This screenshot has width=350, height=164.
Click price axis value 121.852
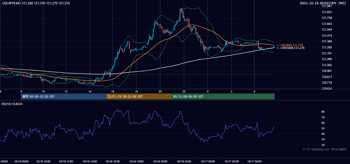point(326,12)
